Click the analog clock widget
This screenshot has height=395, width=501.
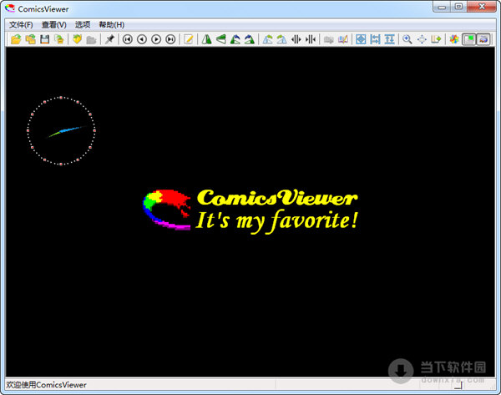(61, 131)
